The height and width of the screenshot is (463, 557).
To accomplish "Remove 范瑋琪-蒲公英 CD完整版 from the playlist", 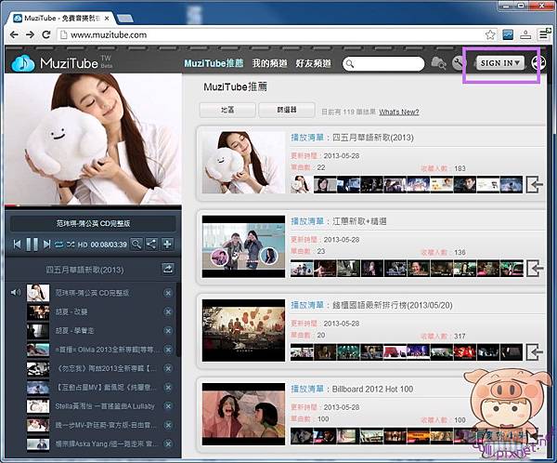I will click(168, 293).
